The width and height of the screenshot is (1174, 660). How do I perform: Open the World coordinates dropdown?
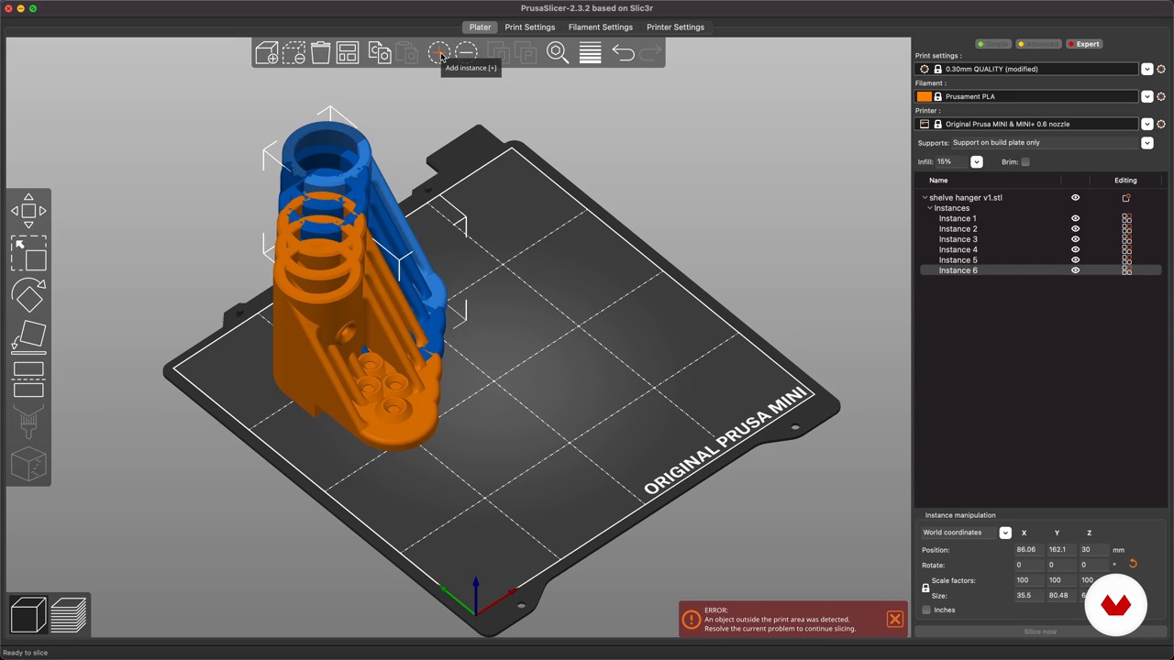tap(1005, 533)
